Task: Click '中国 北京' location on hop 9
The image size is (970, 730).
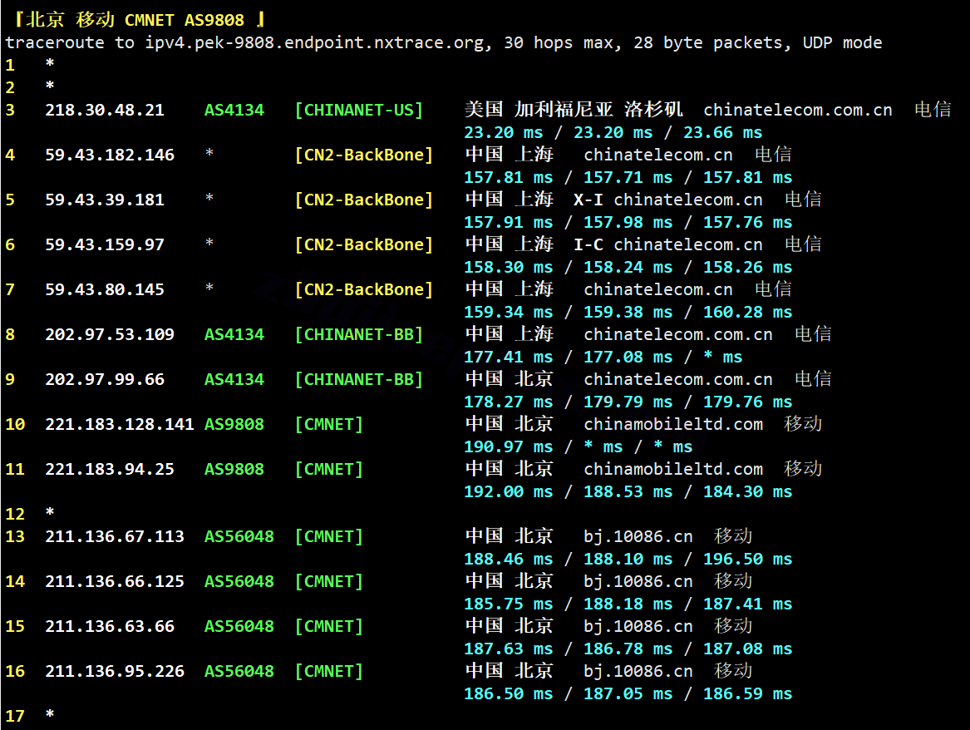Action: [x=509, y=378]
